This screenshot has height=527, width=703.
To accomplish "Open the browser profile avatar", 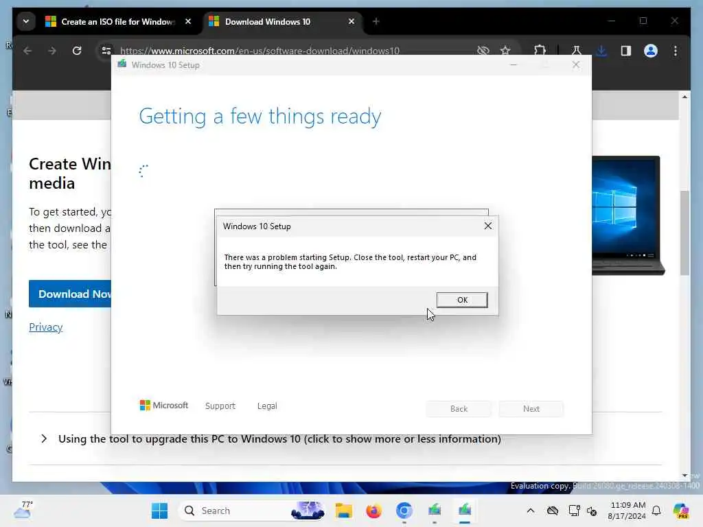I will (x=651, y=51).
